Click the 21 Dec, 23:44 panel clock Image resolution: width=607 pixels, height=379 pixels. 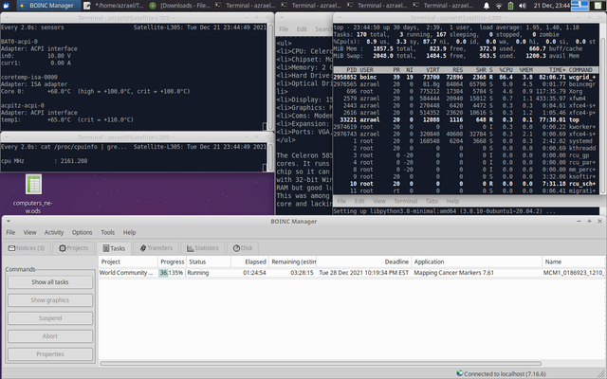pyautogui.click(x=551, y=6)
